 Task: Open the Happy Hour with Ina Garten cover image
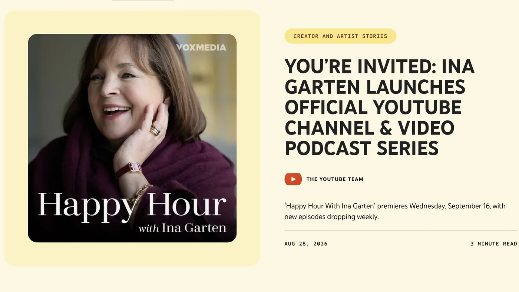tap(132, 138)
